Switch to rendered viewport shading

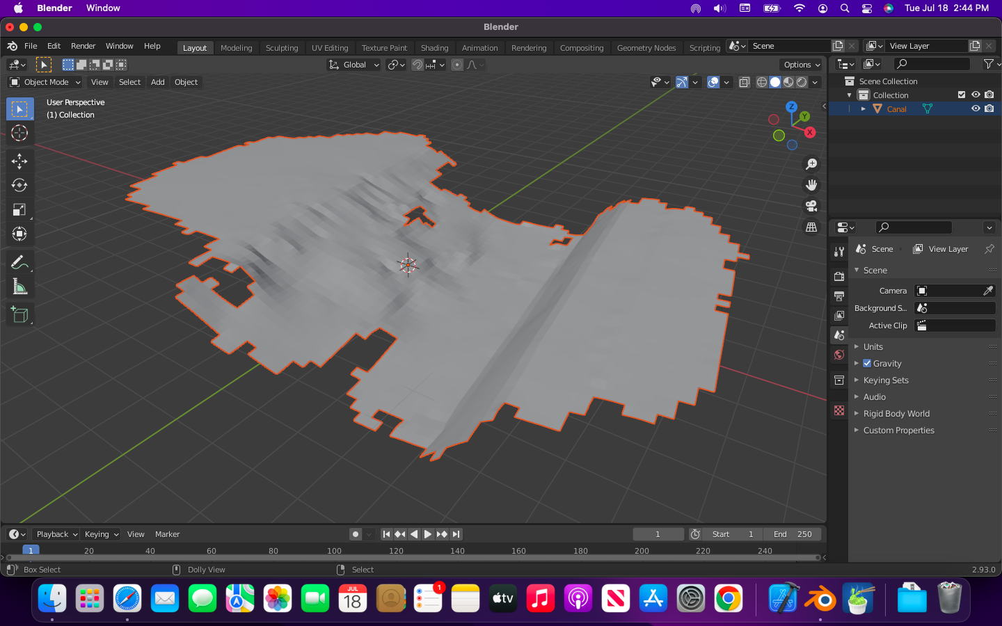pyautogui.click(x=802, y=82)
